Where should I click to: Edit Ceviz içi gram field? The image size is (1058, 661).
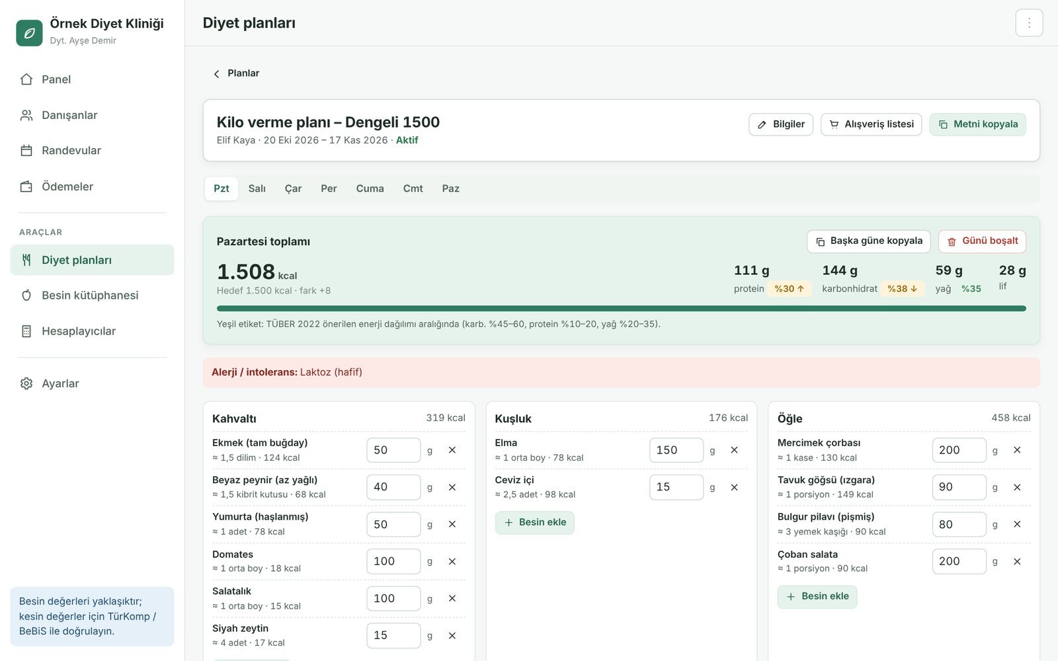coord(676,487)
